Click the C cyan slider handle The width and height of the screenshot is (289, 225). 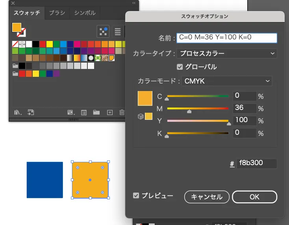pos(167,99)
